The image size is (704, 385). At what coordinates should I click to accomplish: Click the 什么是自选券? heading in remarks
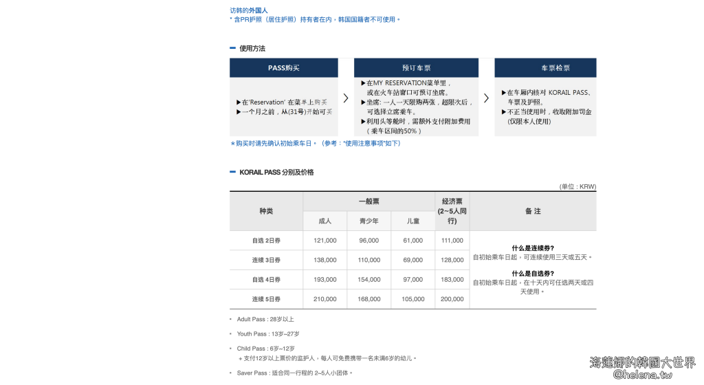pyautogui.click(x=533, y=273)
